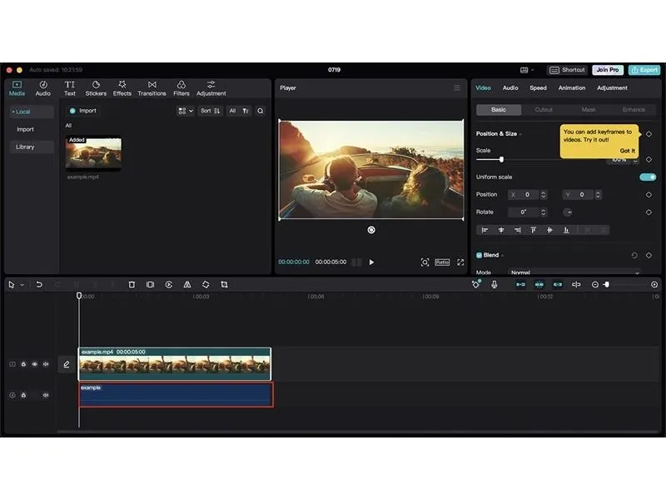Viewport: 666px width, 500px height.
Task: Click the Ratio button in the player
Action: 442,262
